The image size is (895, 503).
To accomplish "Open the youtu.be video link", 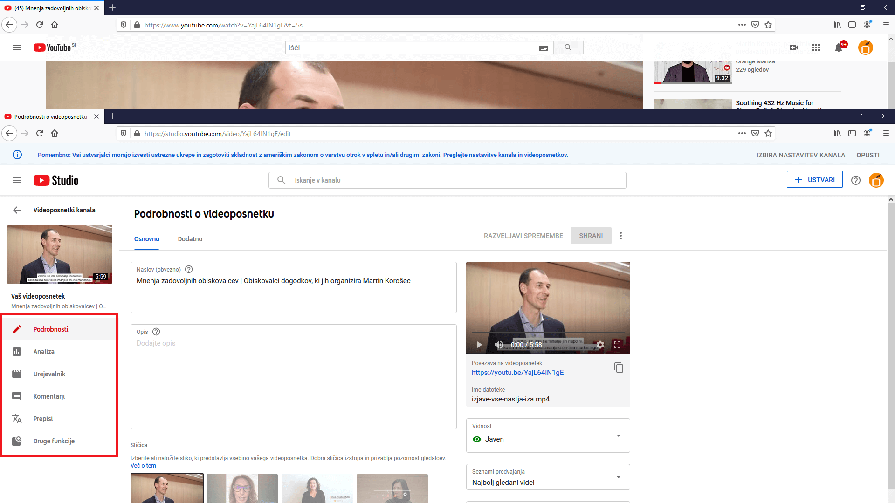I will 517,373.
